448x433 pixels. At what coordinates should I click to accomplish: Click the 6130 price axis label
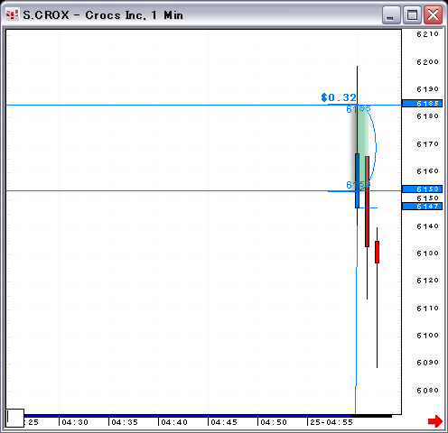pyautogui.click(x=427, y=253)
